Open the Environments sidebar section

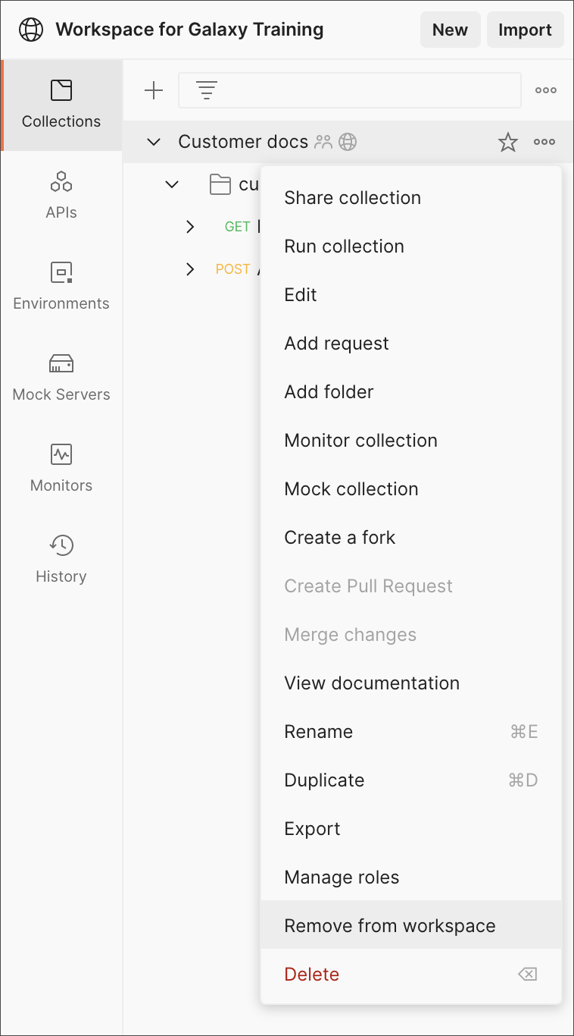(61, 287)
